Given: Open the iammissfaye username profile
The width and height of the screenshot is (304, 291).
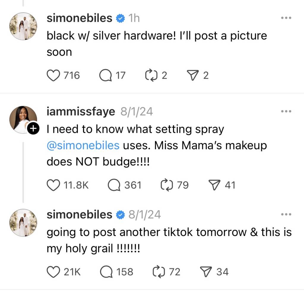Looking at the screenshot, I should (81, 111).
